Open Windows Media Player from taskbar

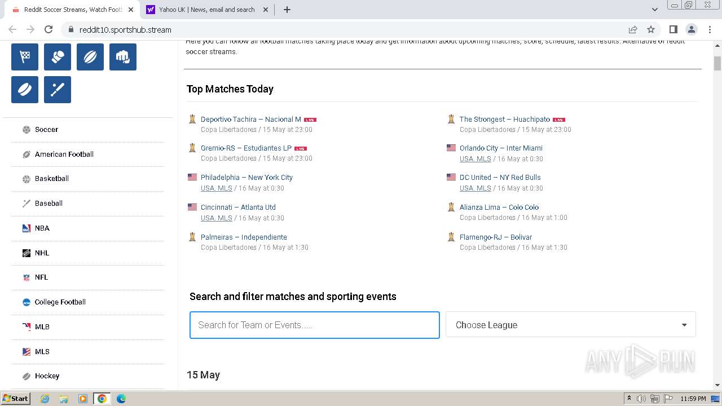tap(83, 399)
